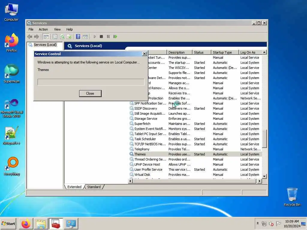This screenshot has width=307, height=230.
Task: Click vertical scrollbar up arrow in list
Action: (264, 52)
